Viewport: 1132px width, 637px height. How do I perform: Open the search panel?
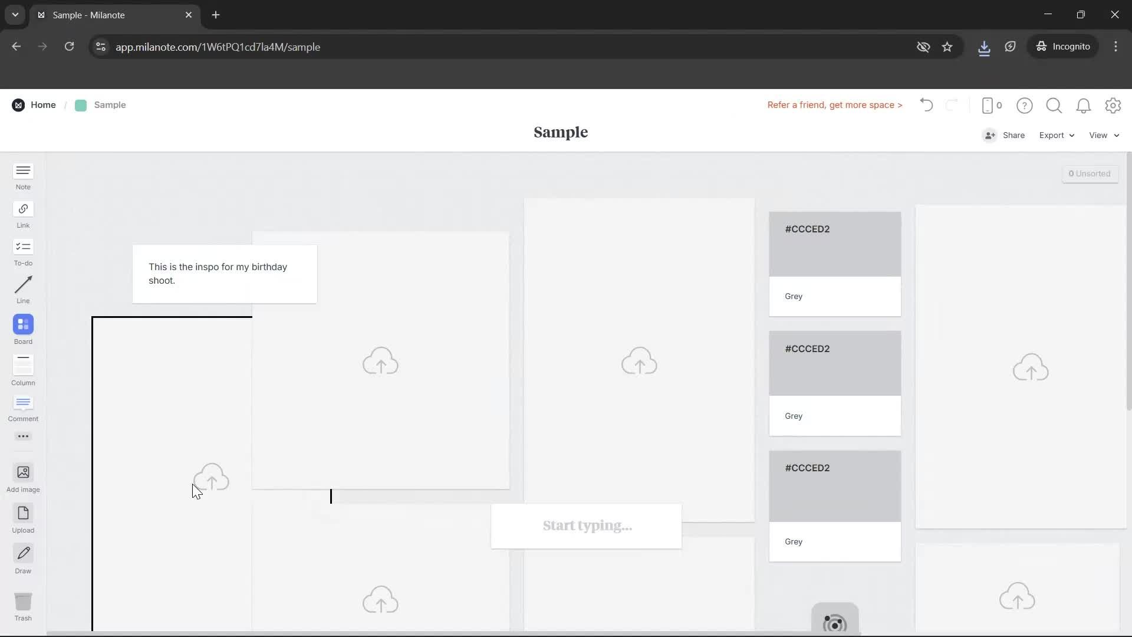coord(1054,106)
